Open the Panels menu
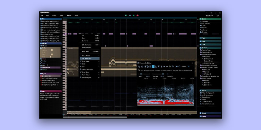The height and width of the screenshot is (130, 261). (x=69, y=16)
